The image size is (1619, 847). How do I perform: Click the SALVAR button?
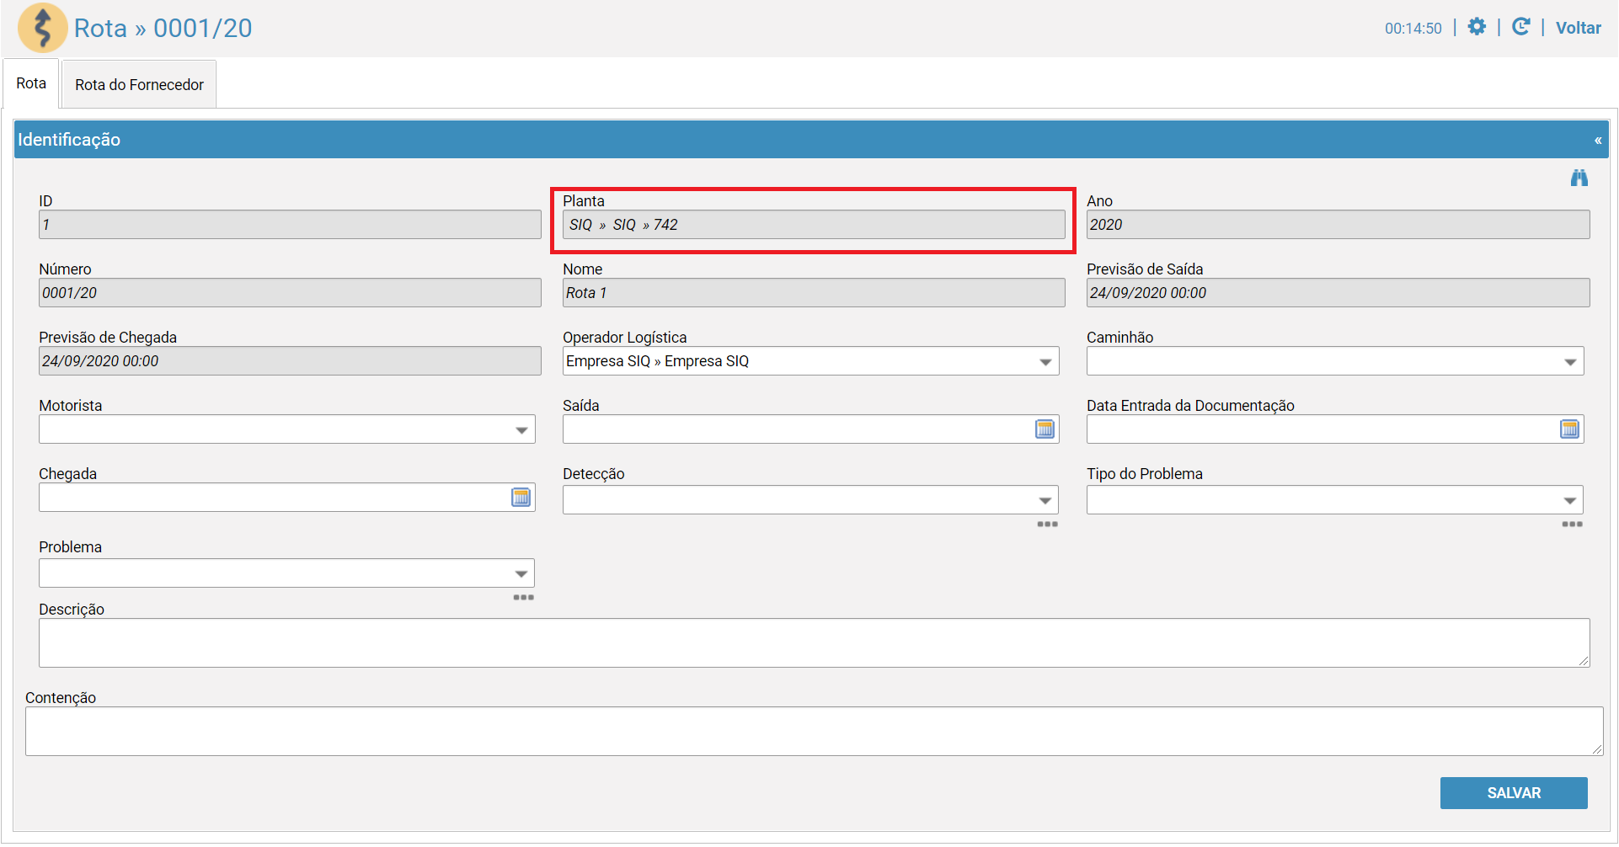(1514, 793)
